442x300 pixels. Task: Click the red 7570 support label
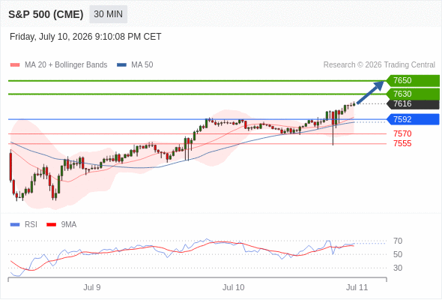[402, 133]
